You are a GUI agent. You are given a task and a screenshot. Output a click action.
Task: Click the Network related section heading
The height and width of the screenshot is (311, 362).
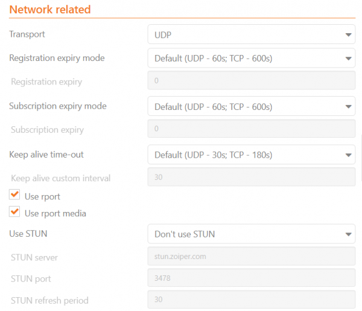[x=50, y=10]
